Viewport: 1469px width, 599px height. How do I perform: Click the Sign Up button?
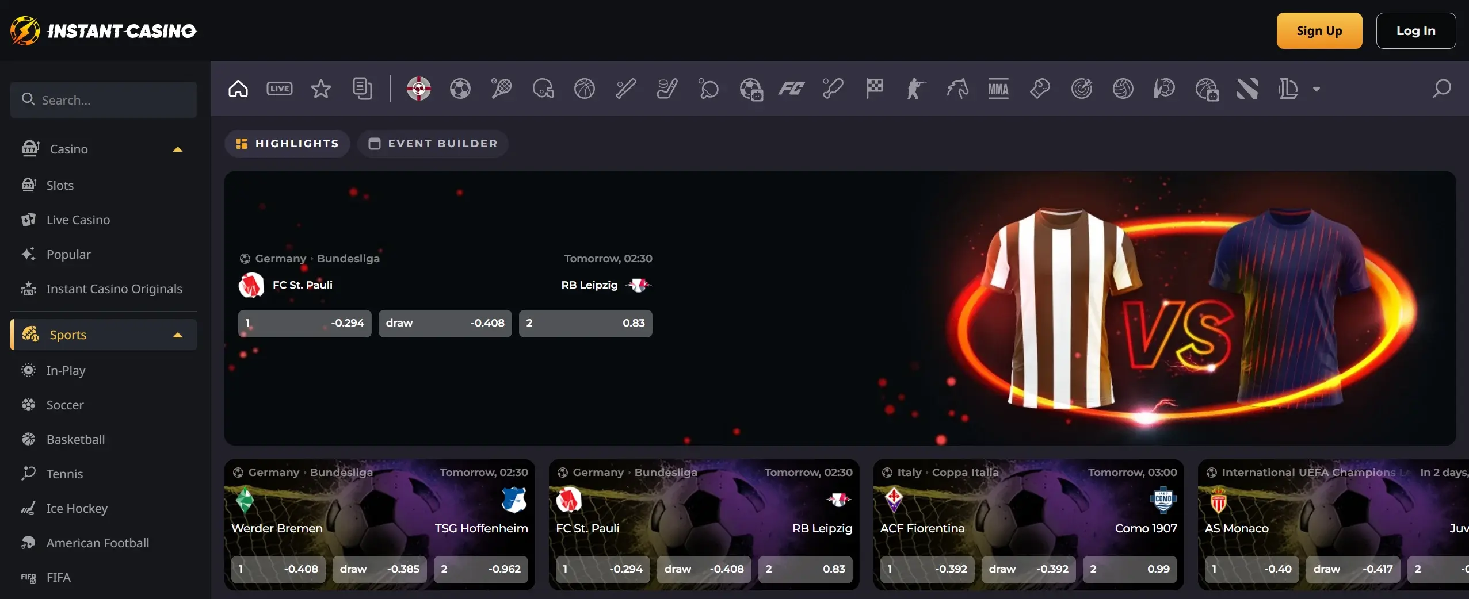click(1319, 30)
